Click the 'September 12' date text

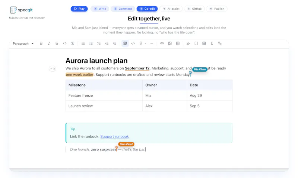(137, 68)
